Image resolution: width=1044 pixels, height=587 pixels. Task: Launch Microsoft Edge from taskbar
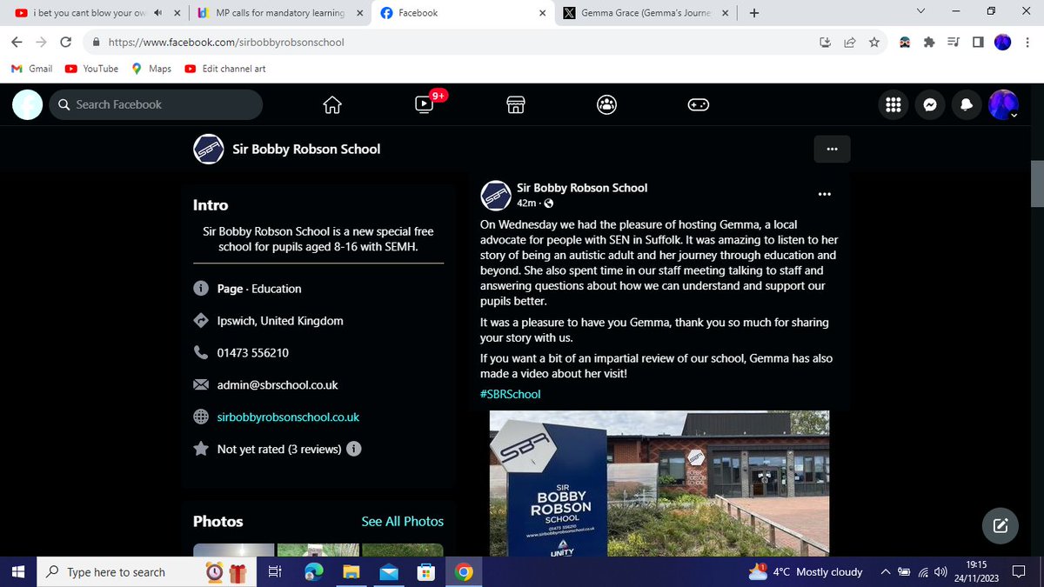pyautogui.click(x=312, y=571)
